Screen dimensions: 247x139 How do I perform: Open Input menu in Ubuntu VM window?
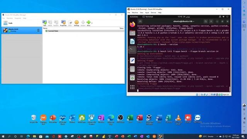click(x=147, y=13)
